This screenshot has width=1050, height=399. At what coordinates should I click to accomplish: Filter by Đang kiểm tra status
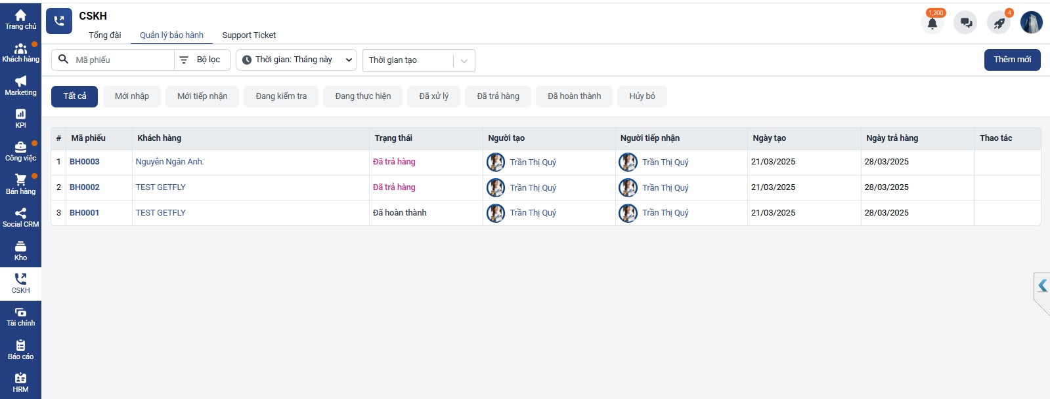coord(281,96)
